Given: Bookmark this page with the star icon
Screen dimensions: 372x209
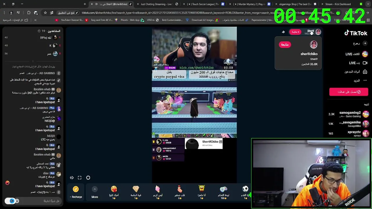Looking at the screenshot, I should tap(45, 13).
